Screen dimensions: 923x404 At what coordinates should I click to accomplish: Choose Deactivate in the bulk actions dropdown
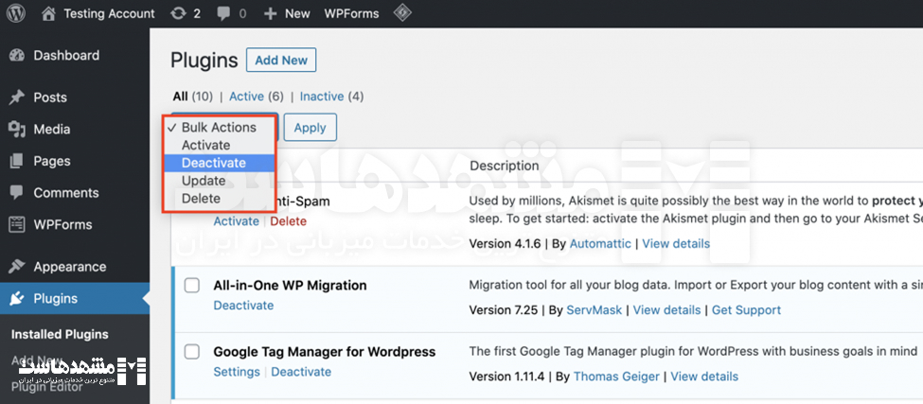(214, 163)
